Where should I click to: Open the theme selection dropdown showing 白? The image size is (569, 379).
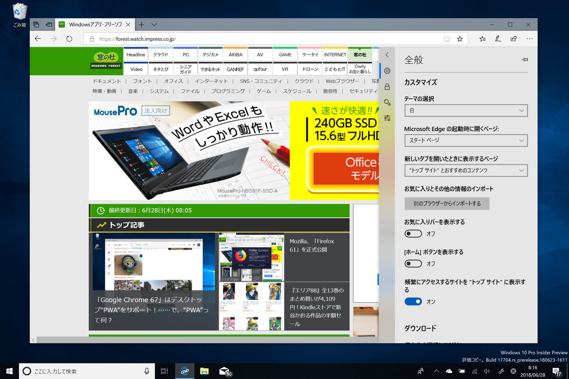[466, 110]
